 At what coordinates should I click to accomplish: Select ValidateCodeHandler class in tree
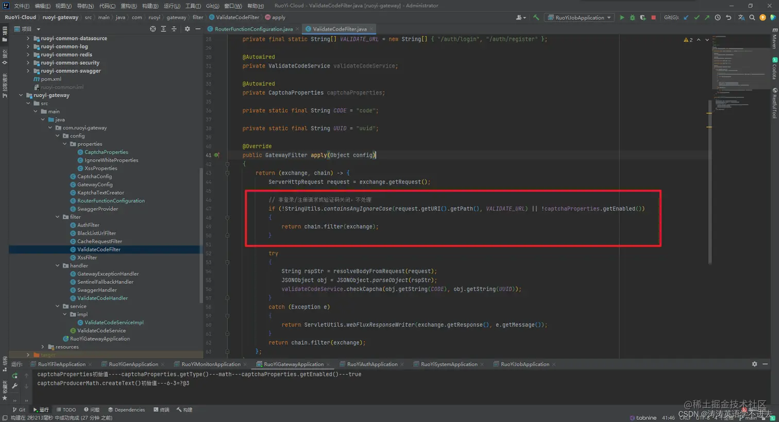click(103, 298)
